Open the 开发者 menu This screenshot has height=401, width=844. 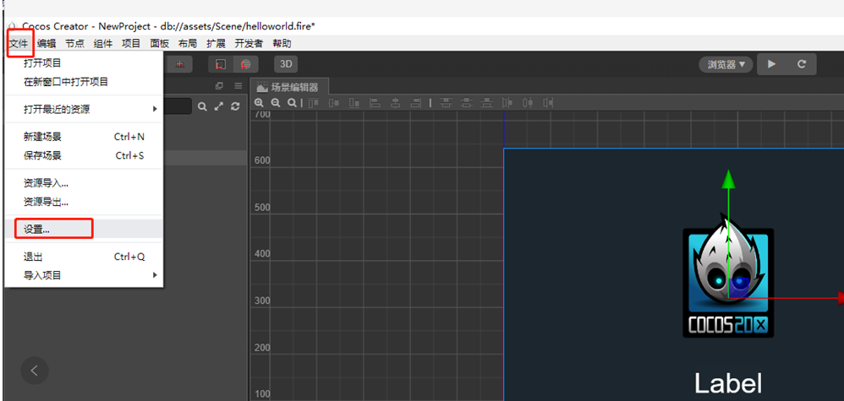(249, 44)
